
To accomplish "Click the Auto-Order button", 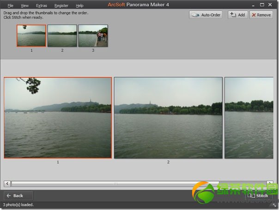I will coord(206,15).
